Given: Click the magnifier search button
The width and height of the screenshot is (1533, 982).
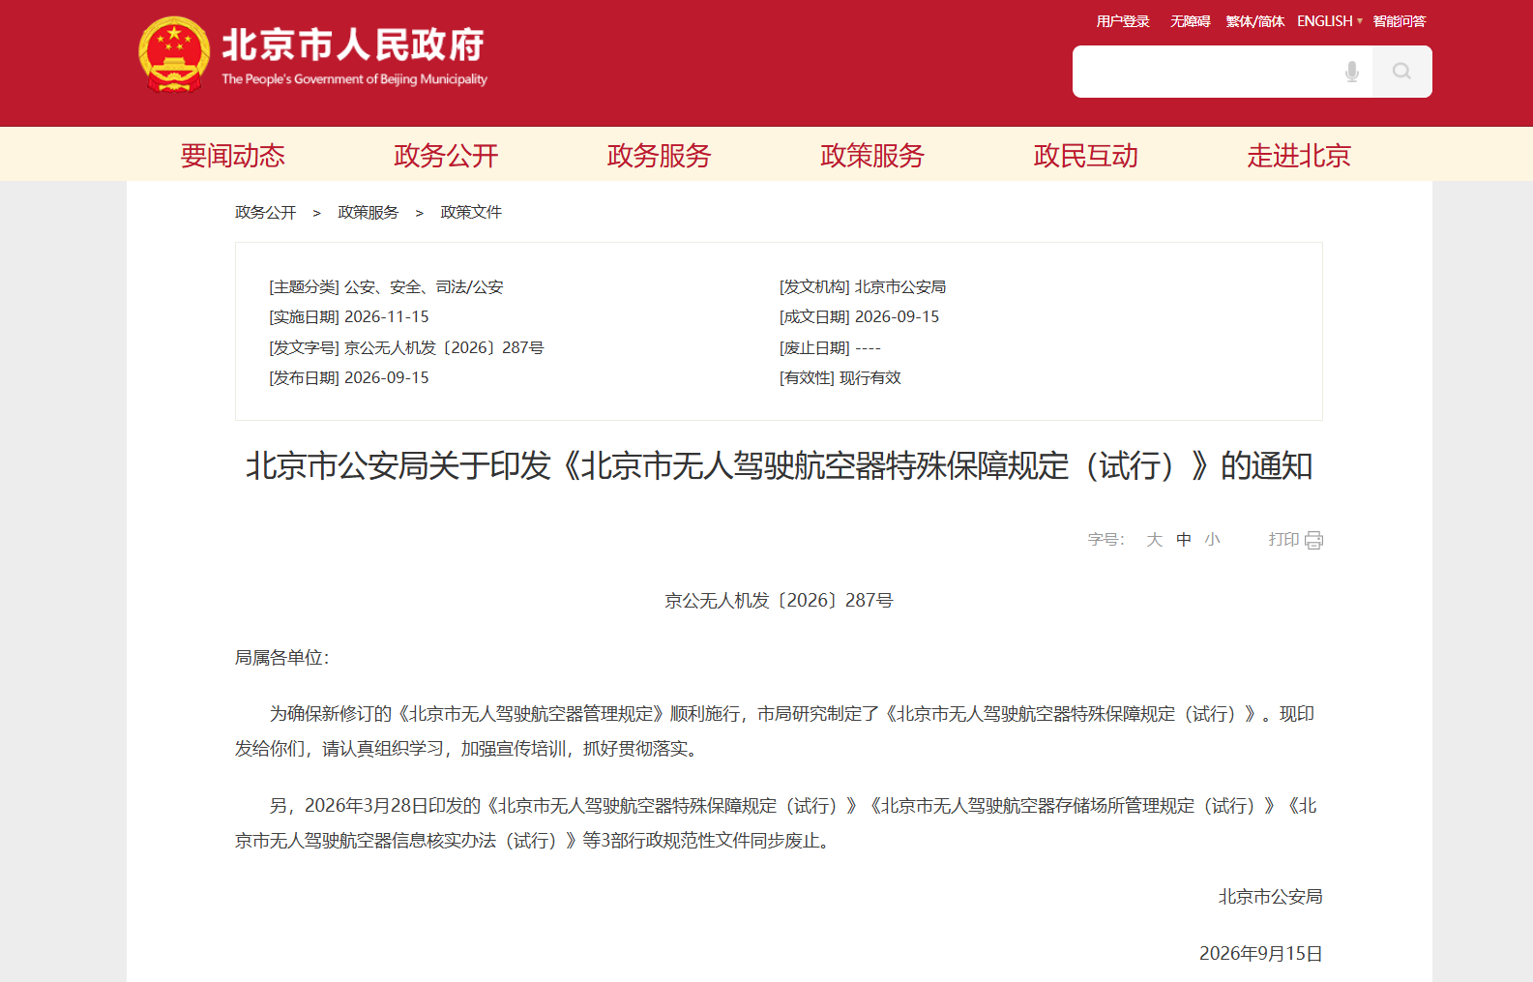Looking at the screenshot, I should coord(1401,72).
